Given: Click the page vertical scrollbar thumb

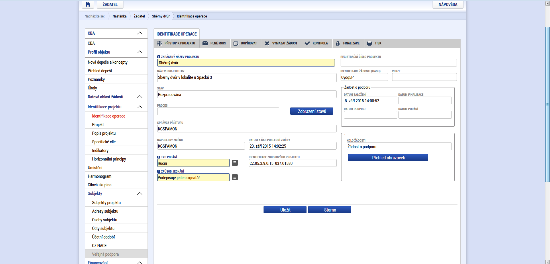Looking at the screenshot, I should coord(547,104).
